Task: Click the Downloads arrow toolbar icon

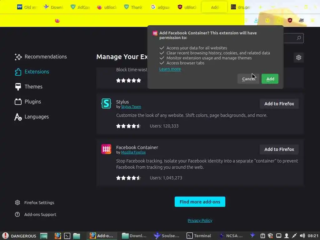Action: (x=256, y=20)
